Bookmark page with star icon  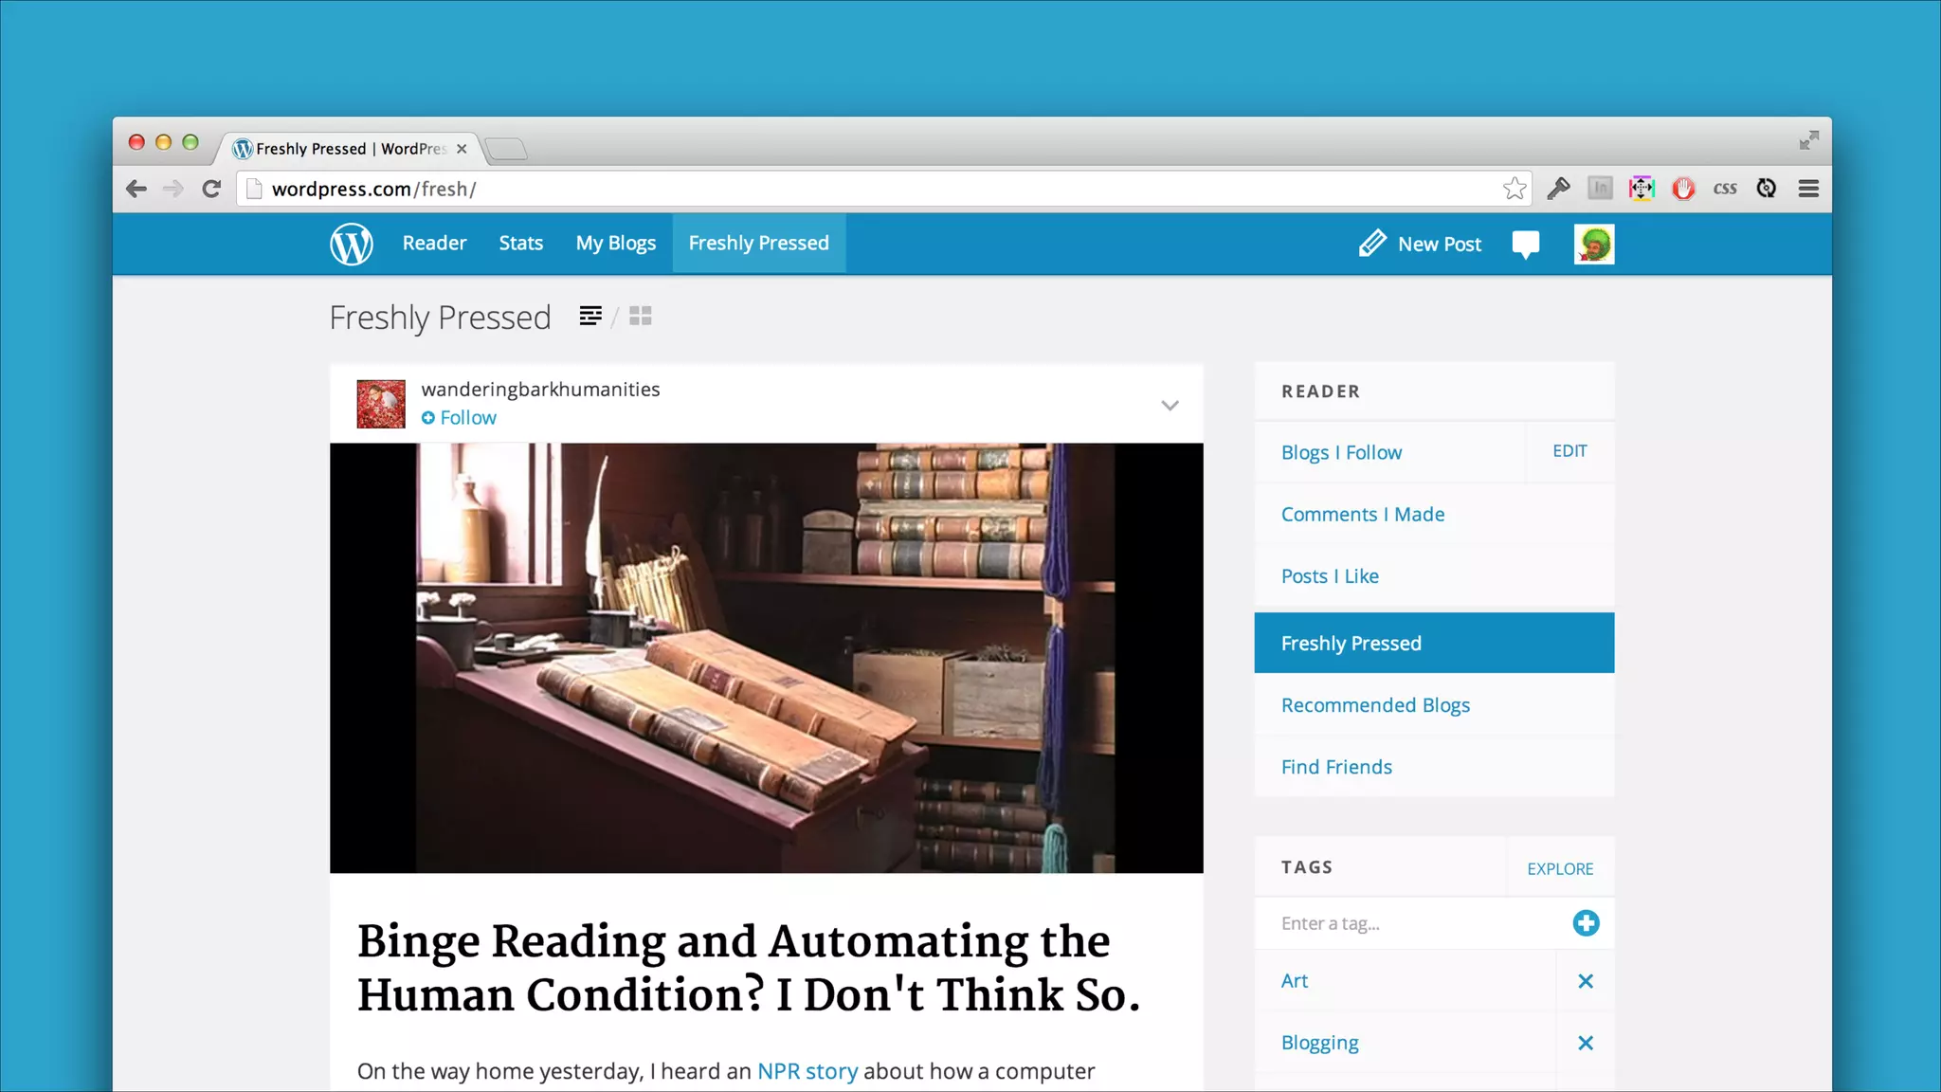pyautogui.click(x=1514, y=189)
